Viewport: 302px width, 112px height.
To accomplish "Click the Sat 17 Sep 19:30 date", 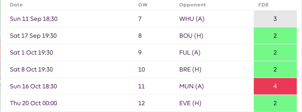I will 33,36.
